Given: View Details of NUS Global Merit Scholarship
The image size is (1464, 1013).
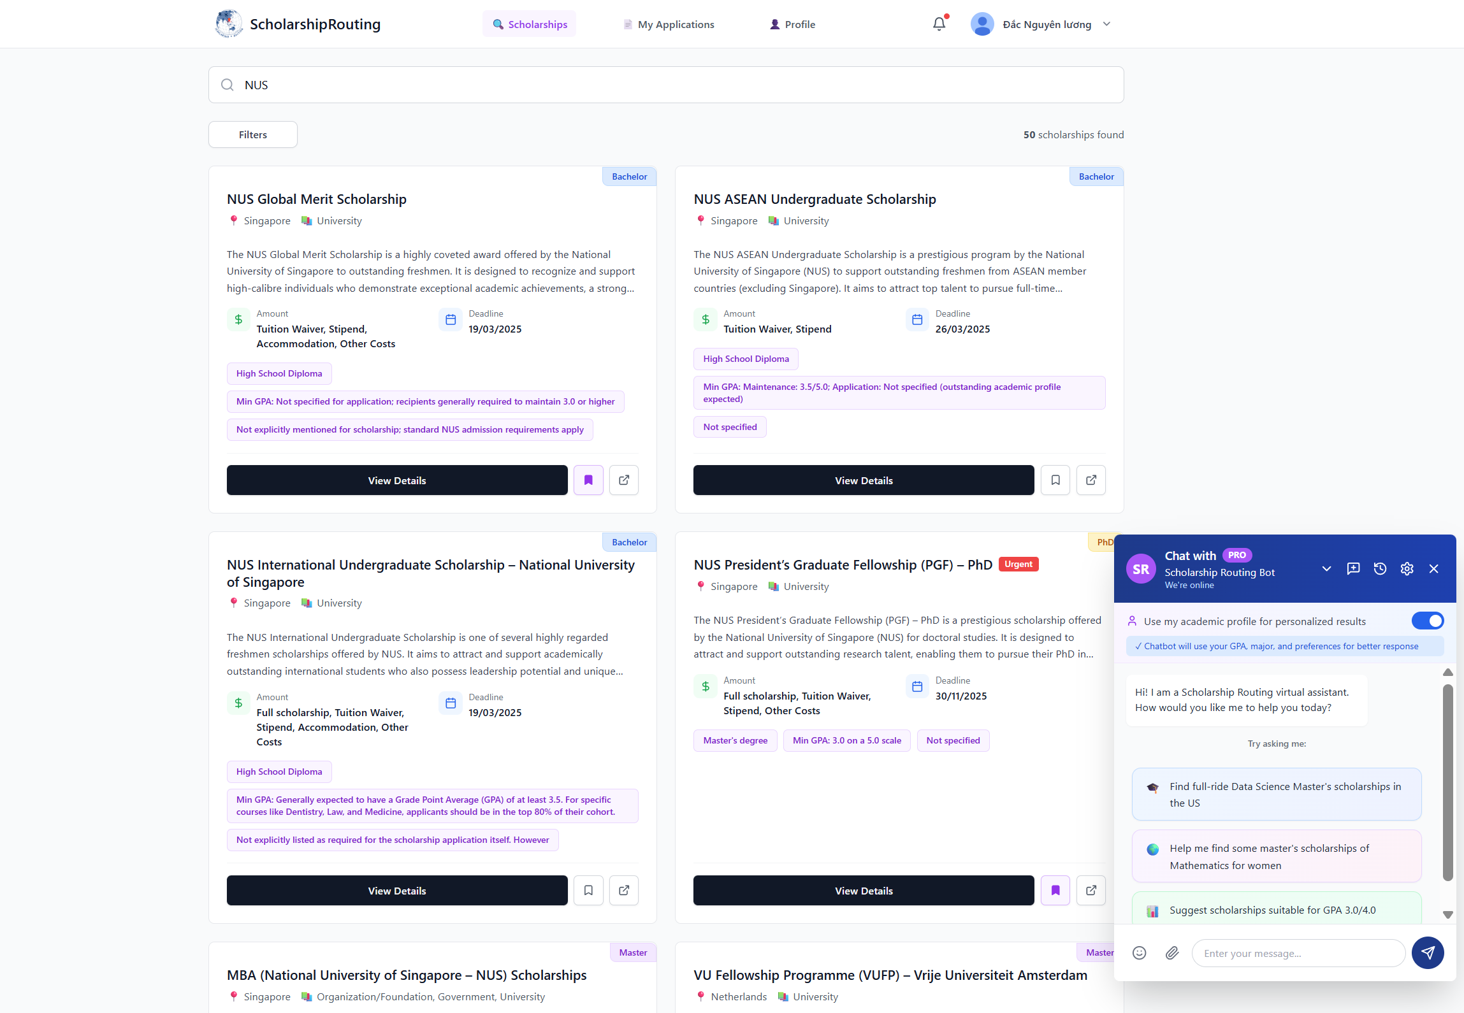Looking at the screenshot, I should tap(397, 480).
